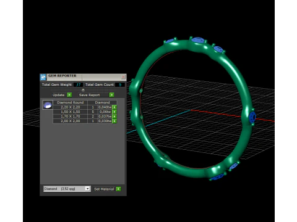Click the green Update arrow button

69,95
